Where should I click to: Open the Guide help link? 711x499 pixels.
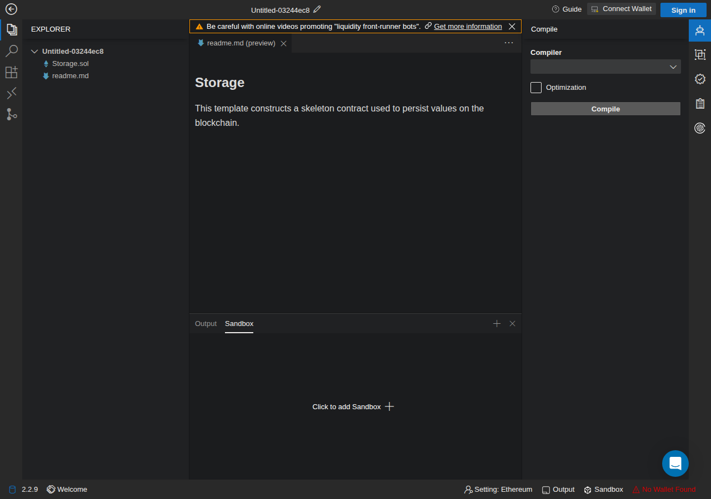(x=567, y=9)
